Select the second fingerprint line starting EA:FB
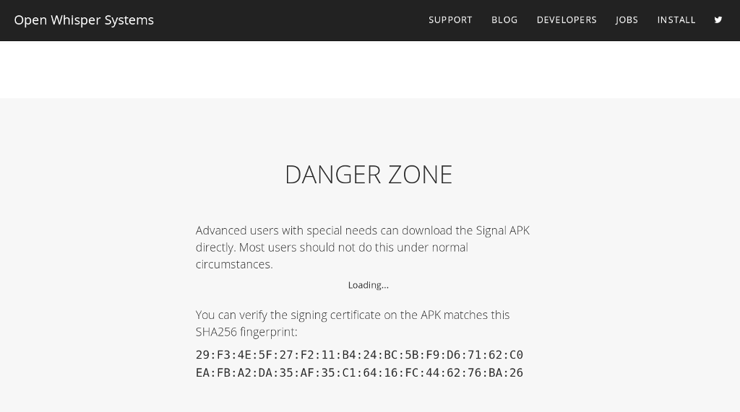 (360, 372)
